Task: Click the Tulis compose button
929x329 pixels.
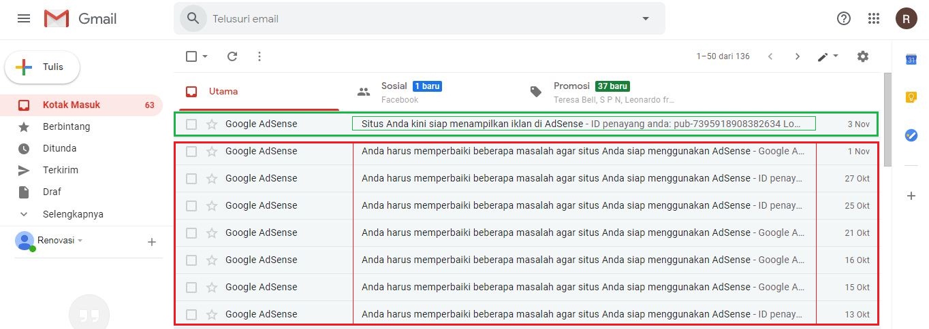Action: point(42,67)
